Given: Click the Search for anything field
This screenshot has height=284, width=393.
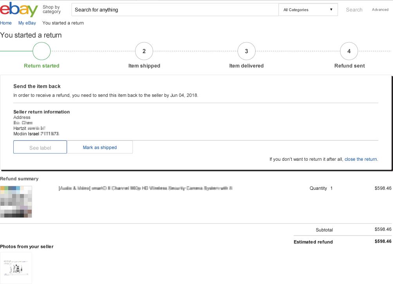Looking at the screenshot, I should (x=175, y=9).
